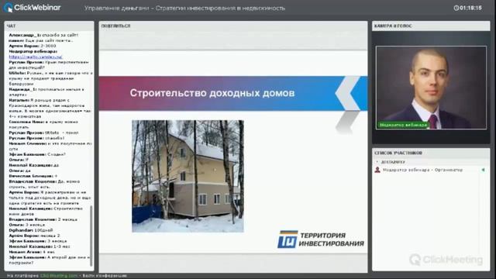Click the organizer's red avatar icon

click(377, 170)
